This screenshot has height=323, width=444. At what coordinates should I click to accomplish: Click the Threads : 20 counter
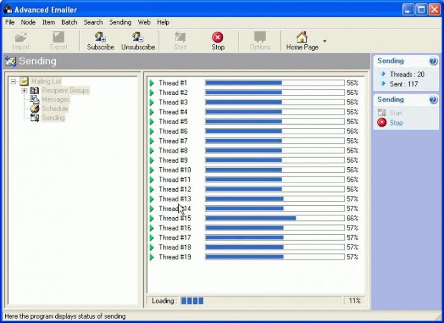point(407,74)
